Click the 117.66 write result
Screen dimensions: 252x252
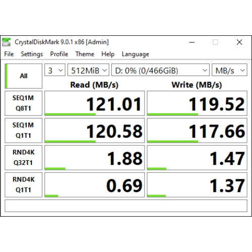coord(197,131)
